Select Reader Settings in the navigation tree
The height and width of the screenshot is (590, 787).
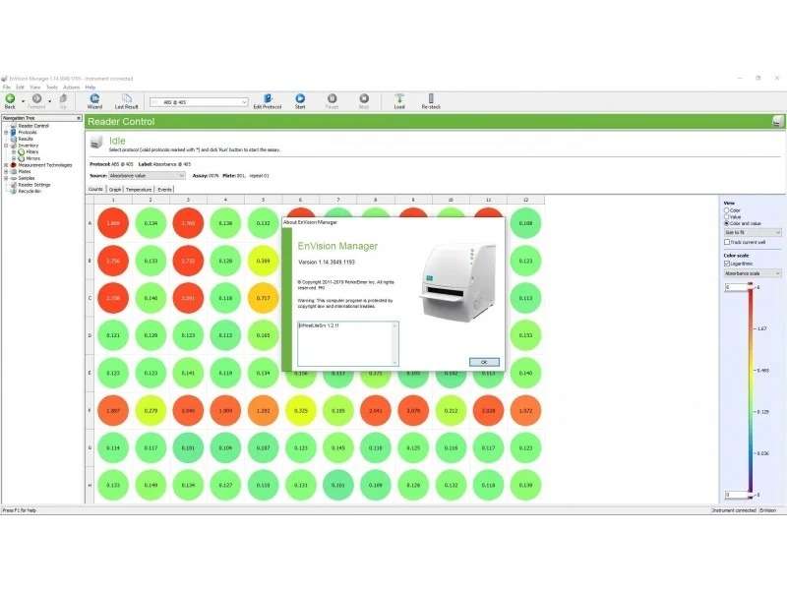click(34, 184)
